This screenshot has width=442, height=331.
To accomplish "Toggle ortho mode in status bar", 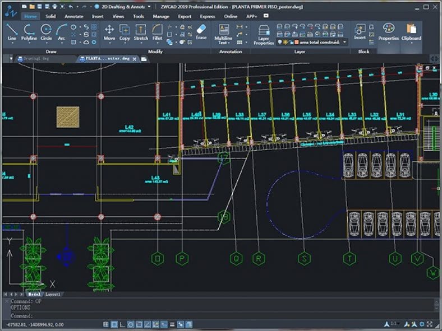I will tap(122, 324).
